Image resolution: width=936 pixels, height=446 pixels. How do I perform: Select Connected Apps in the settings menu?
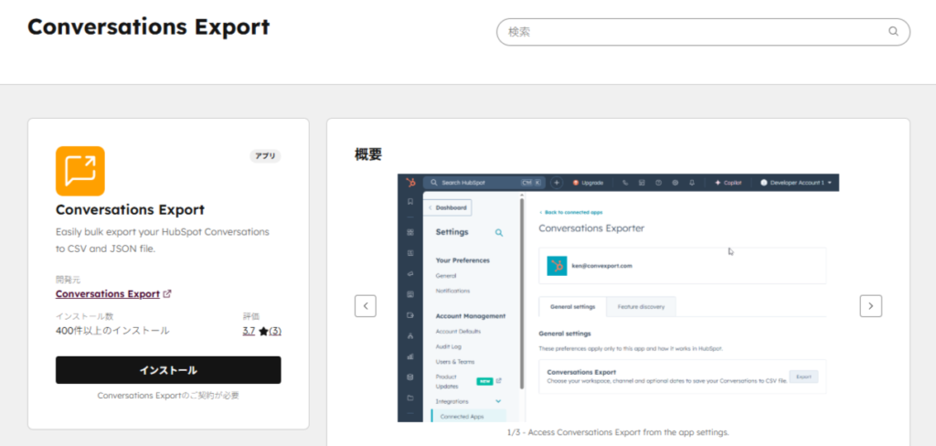(462, 417)
